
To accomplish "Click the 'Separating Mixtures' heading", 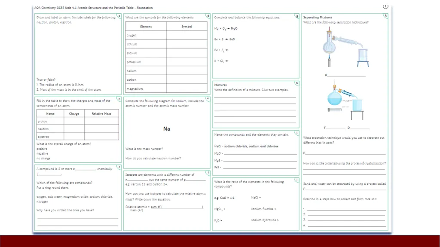I will point(318,18).
